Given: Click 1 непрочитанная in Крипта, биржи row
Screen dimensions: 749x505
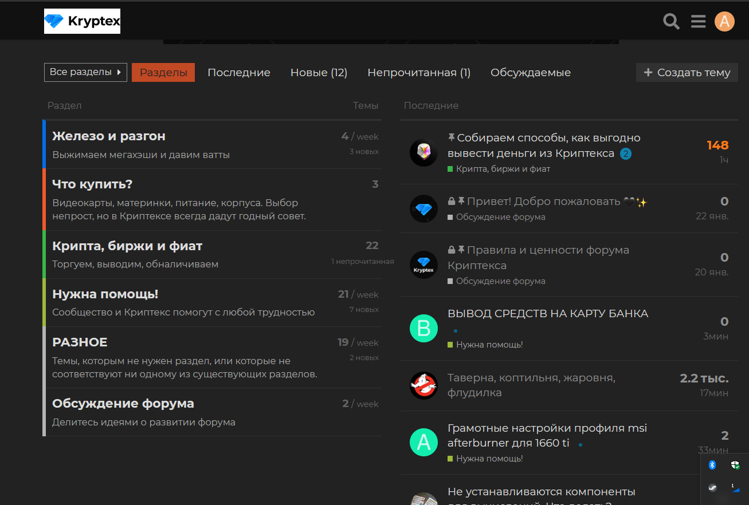Looking at the screenshot, I should (363, 262).
